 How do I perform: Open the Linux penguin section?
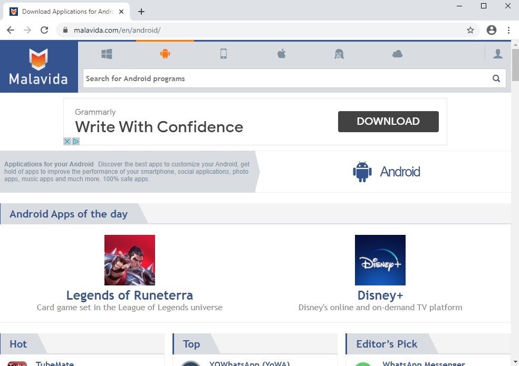tap(339, 54)
